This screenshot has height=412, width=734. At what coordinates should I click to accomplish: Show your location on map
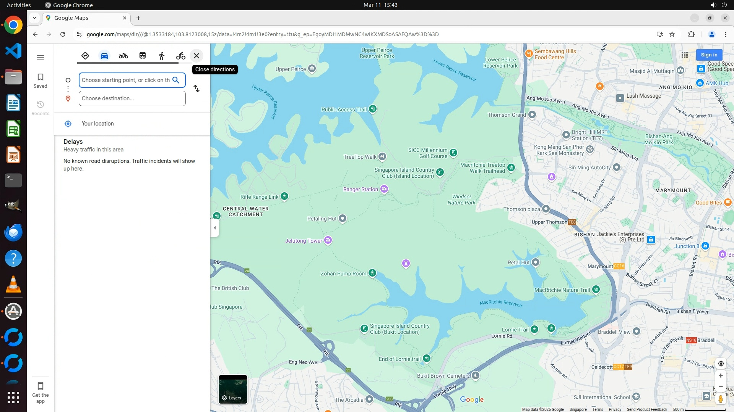click(721, 364)
